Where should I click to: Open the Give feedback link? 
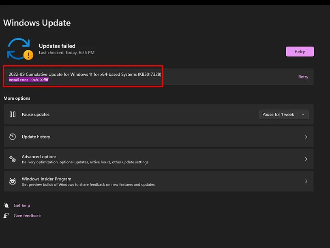28,216
